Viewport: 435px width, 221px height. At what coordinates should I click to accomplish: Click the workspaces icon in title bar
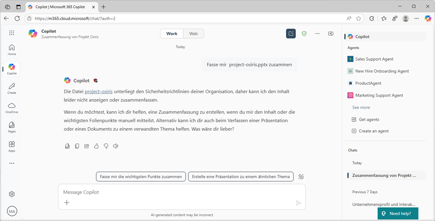pyautogui.click(x=8, y=7)
